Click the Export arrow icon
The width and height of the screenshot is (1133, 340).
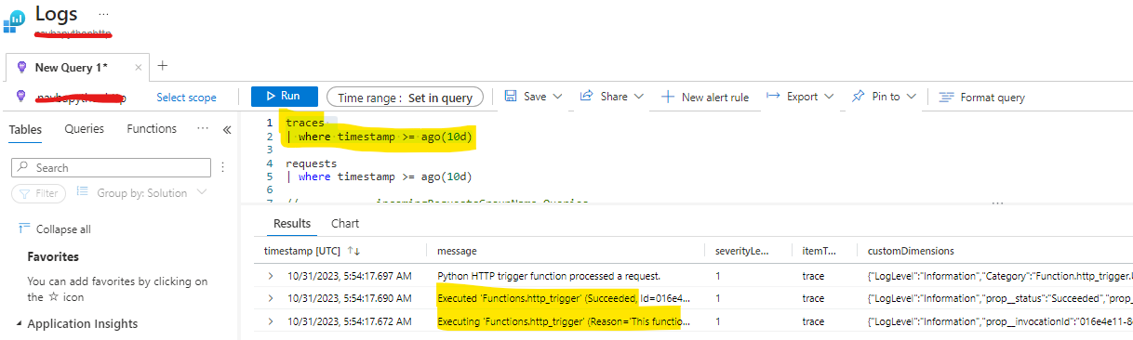pyautogui.click(x=772, y=96)
